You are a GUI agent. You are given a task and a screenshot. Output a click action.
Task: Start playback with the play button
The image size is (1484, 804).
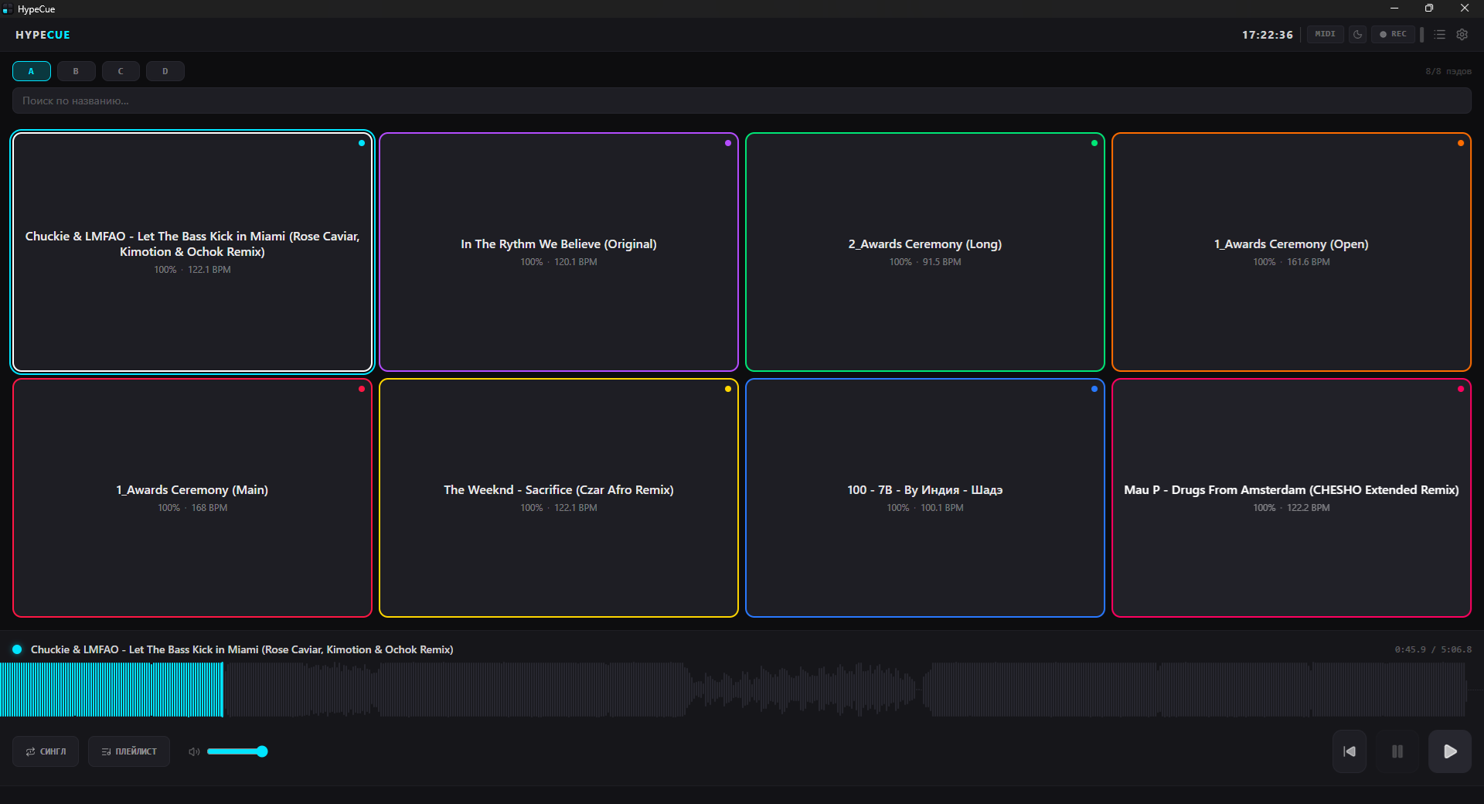1450,751
